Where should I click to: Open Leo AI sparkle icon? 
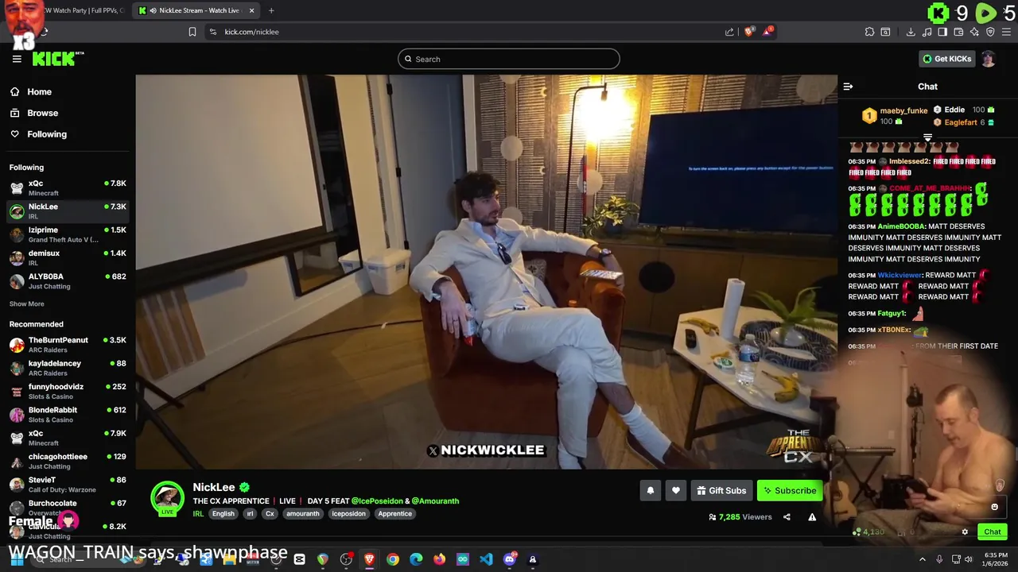pos(974,32)
